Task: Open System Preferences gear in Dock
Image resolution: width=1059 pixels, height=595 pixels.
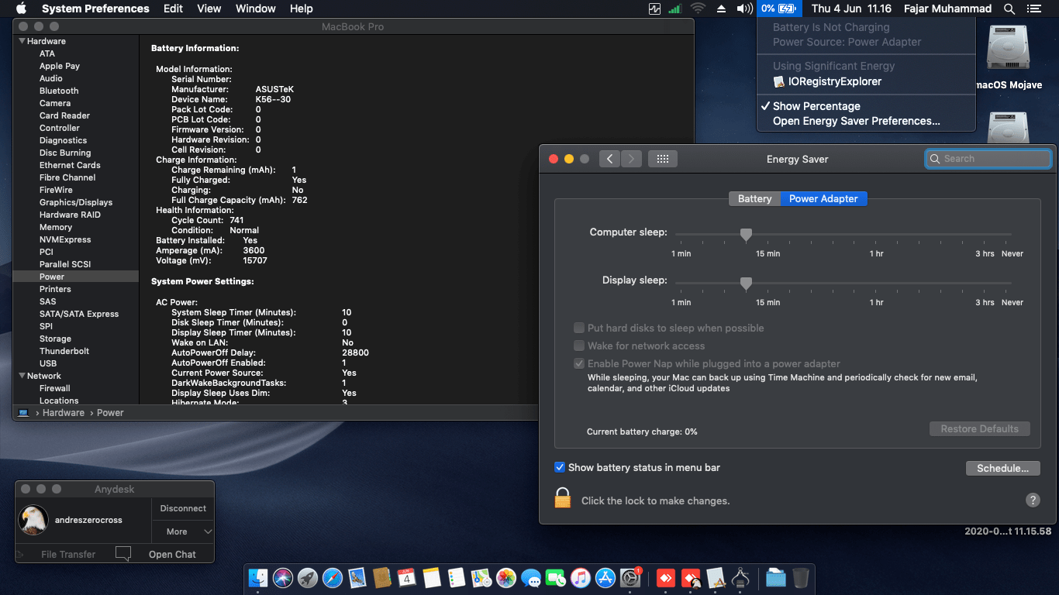Action: click(630, 578)
